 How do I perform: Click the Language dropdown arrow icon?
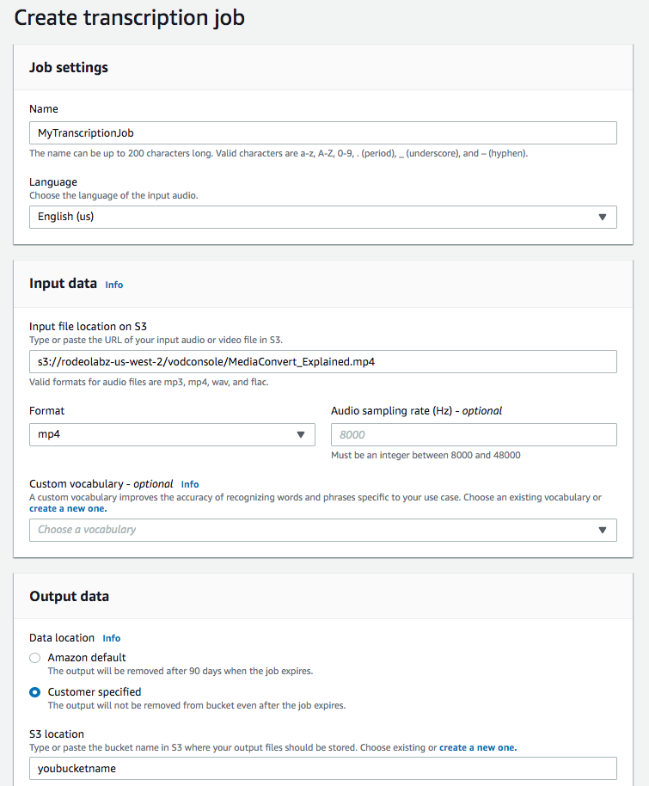pos(603,217)
